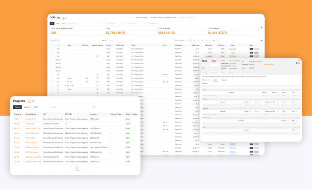Toggle the Subcontractor Company column checkbox
The width and height of the screenshot is (312, 189).
[x=288, y=121]
